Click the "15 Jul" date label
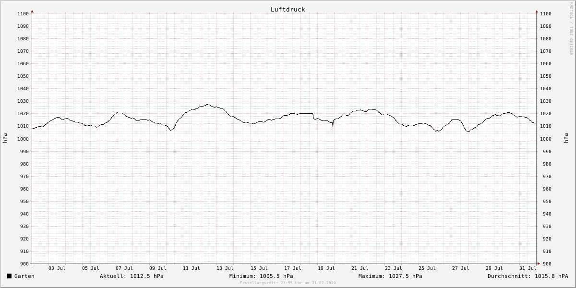The image size is (576, 288). [259, 268]
